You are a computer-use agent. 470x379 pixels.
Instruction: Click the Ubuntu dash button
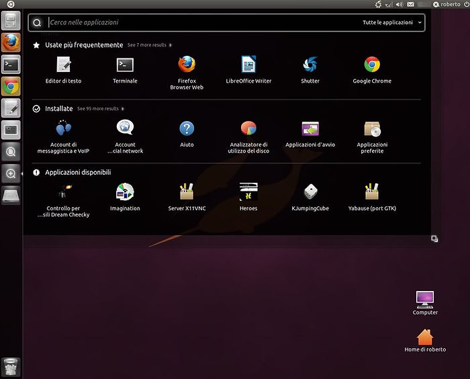(x=11, y=4)
